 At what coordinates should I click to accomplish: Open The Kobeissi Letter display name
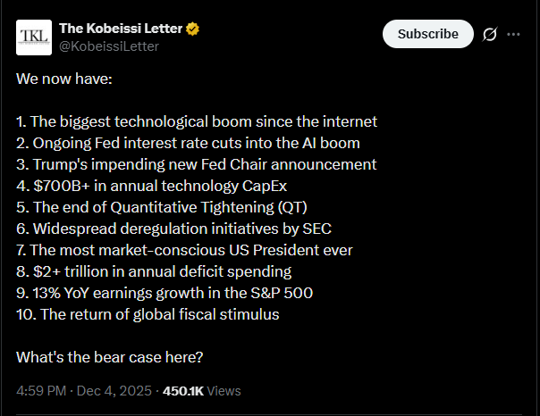point(121,29)
